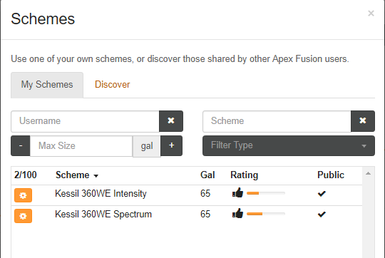Click thumbs-up icon for Kessil 360WE Intensity
The height and width of the screenshot is (258, 385).
(x=237, y=192)
